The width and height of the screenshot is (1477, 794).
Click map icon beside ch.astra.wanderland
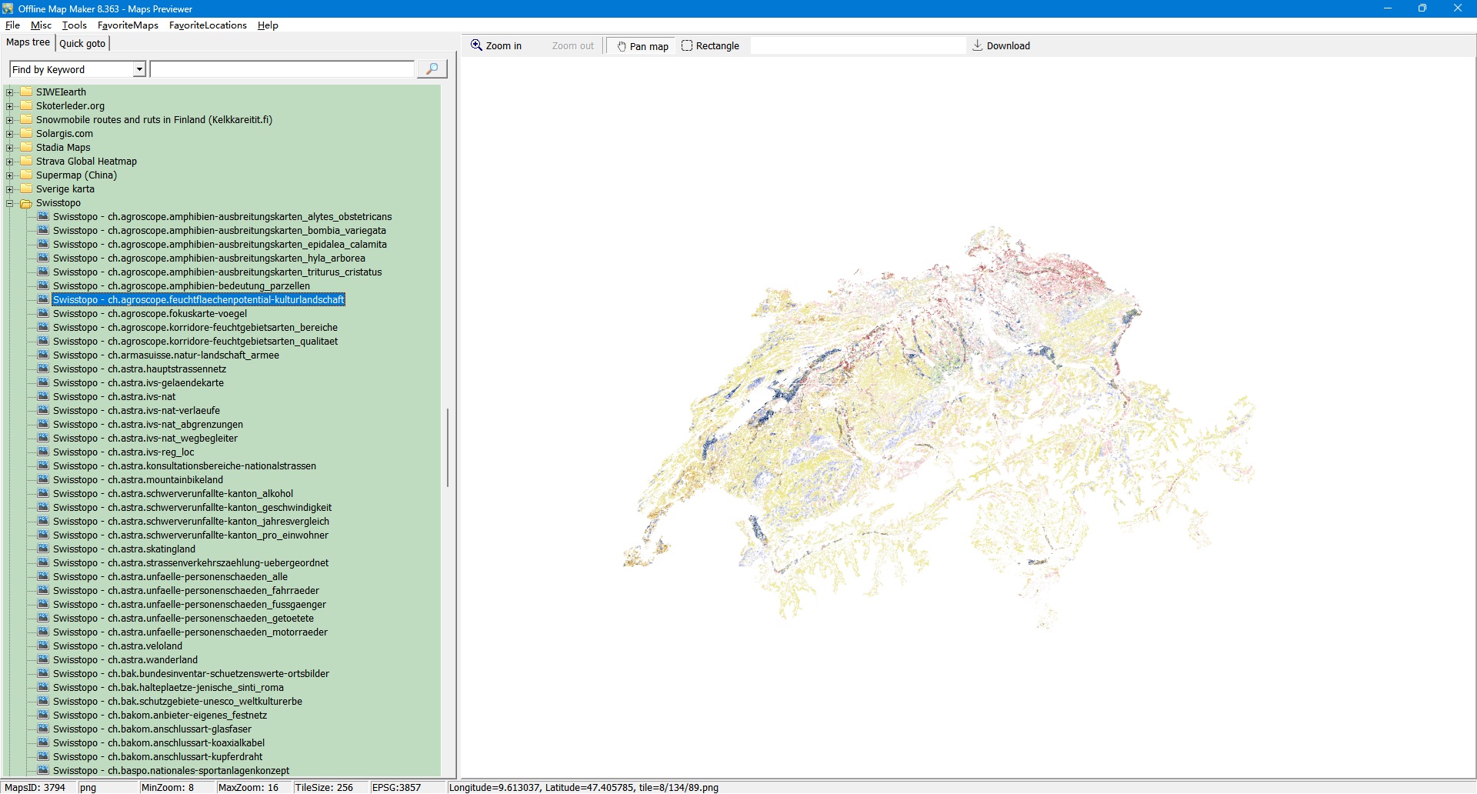[43, 660]
